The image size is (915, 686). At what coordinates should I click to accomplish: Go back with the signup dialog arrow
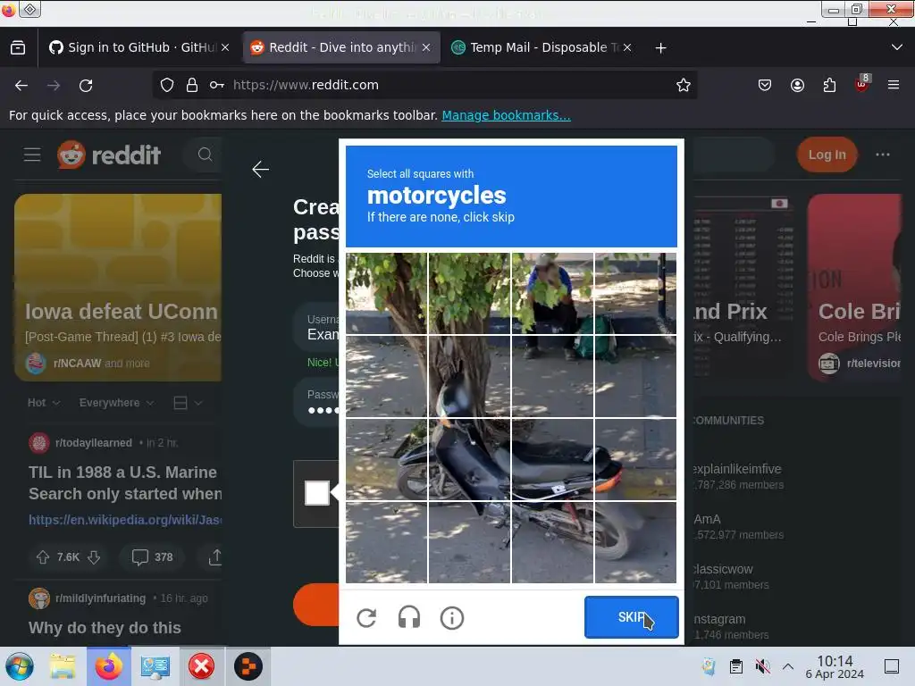click(260, 169)
